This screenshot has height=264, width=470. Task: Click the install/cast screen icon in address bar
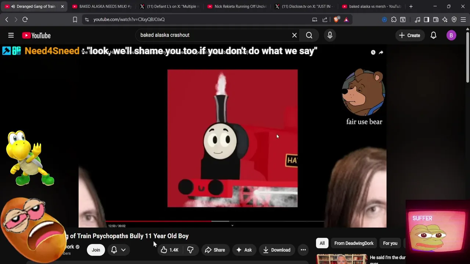315,19
